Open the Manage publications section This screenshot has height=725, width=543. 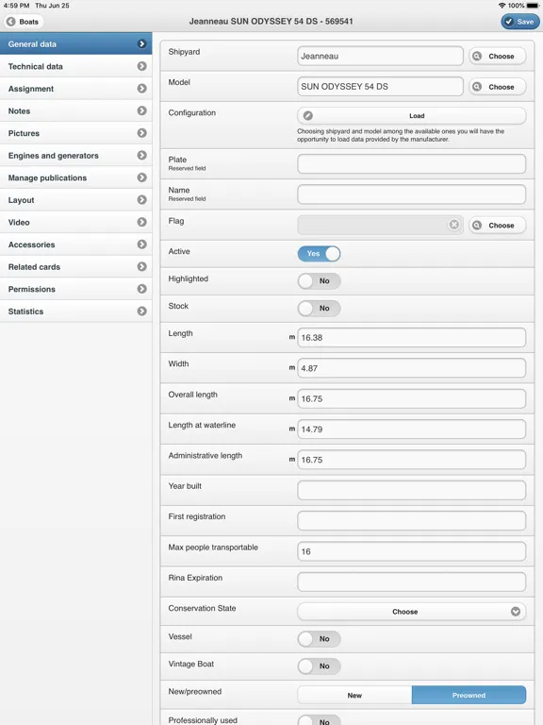click(75, 177)
